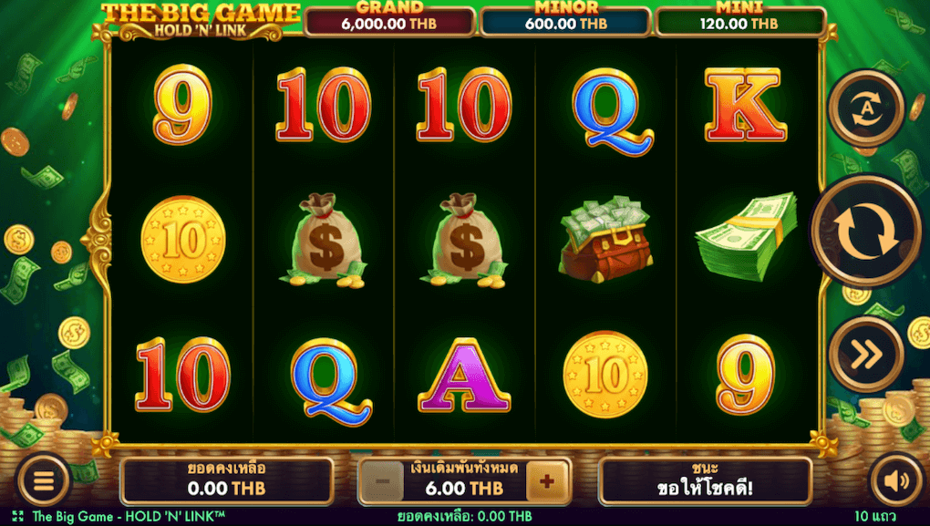The image size is (930, 526).
Task: Decrease total bet with minus button
Action: (x=383, y=481)
